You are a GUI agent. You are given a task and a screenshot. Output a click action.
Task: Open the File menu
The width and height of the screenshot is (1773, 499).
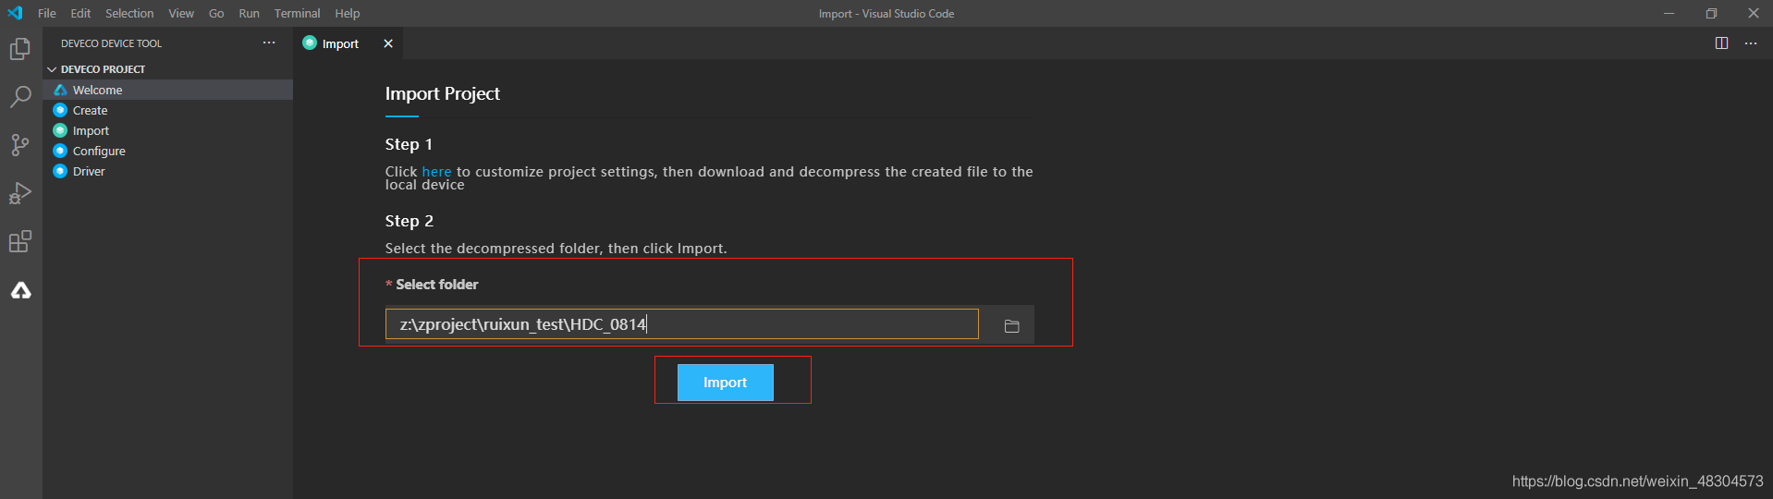pos(47,13)
